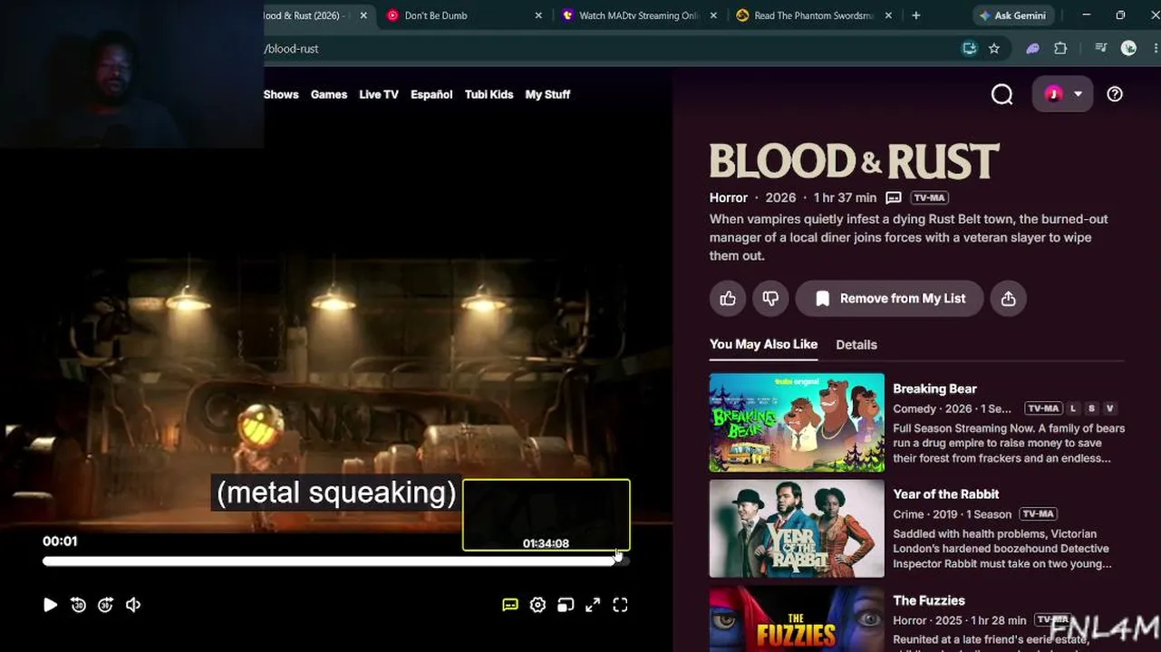
Task: Open Tubi Kids section
Action: [489, 94]
